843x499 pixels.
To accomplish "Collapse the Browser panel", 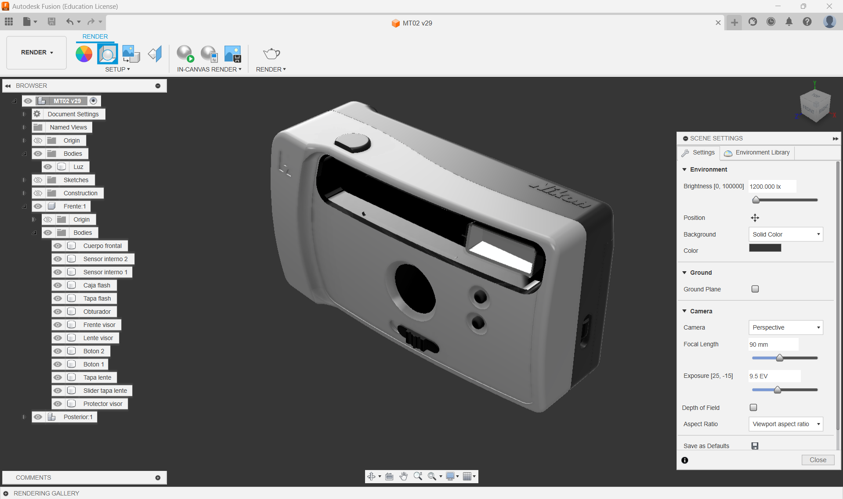I will click(8, 86).
